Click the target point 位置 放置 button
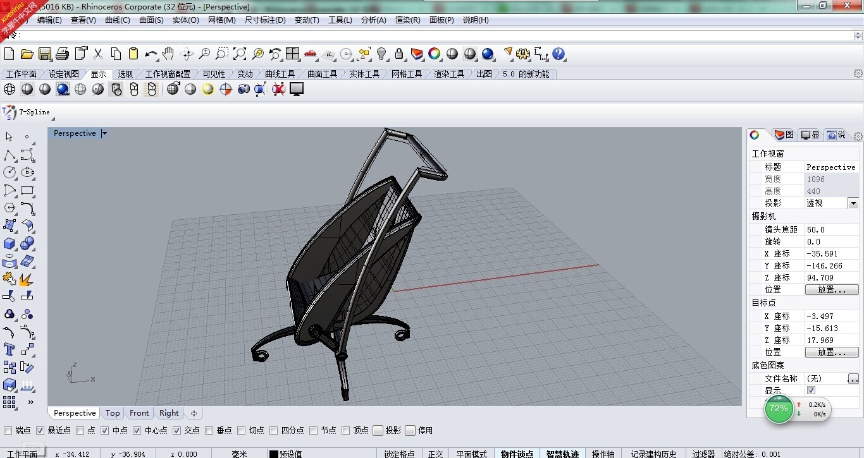 [x=831, y=352]
